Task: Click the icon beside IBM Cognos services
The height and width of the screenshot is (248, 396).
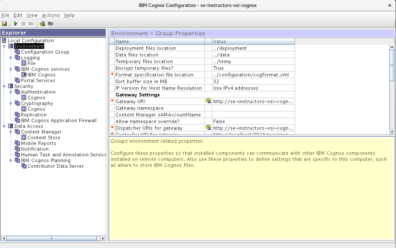Action: pyautogui.click(x=18, y=69)
